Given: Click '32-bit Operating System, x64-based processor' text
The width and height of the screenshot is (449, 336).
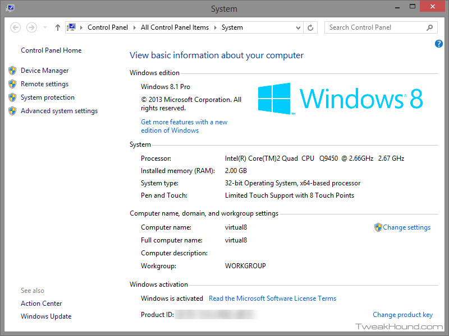Looking at the screenshot, I should [292, 183].
